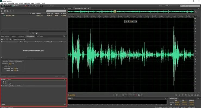Toggle auto-play speaker icon in Files panel
Screen dimensions: 201x108
click(x=36, y=33)
